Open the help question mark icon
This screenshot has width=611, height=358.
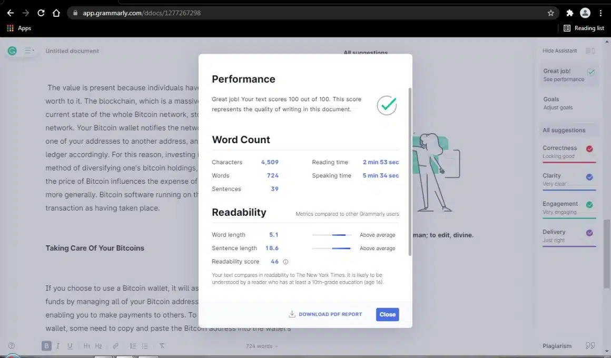click(x=12, y=346)
